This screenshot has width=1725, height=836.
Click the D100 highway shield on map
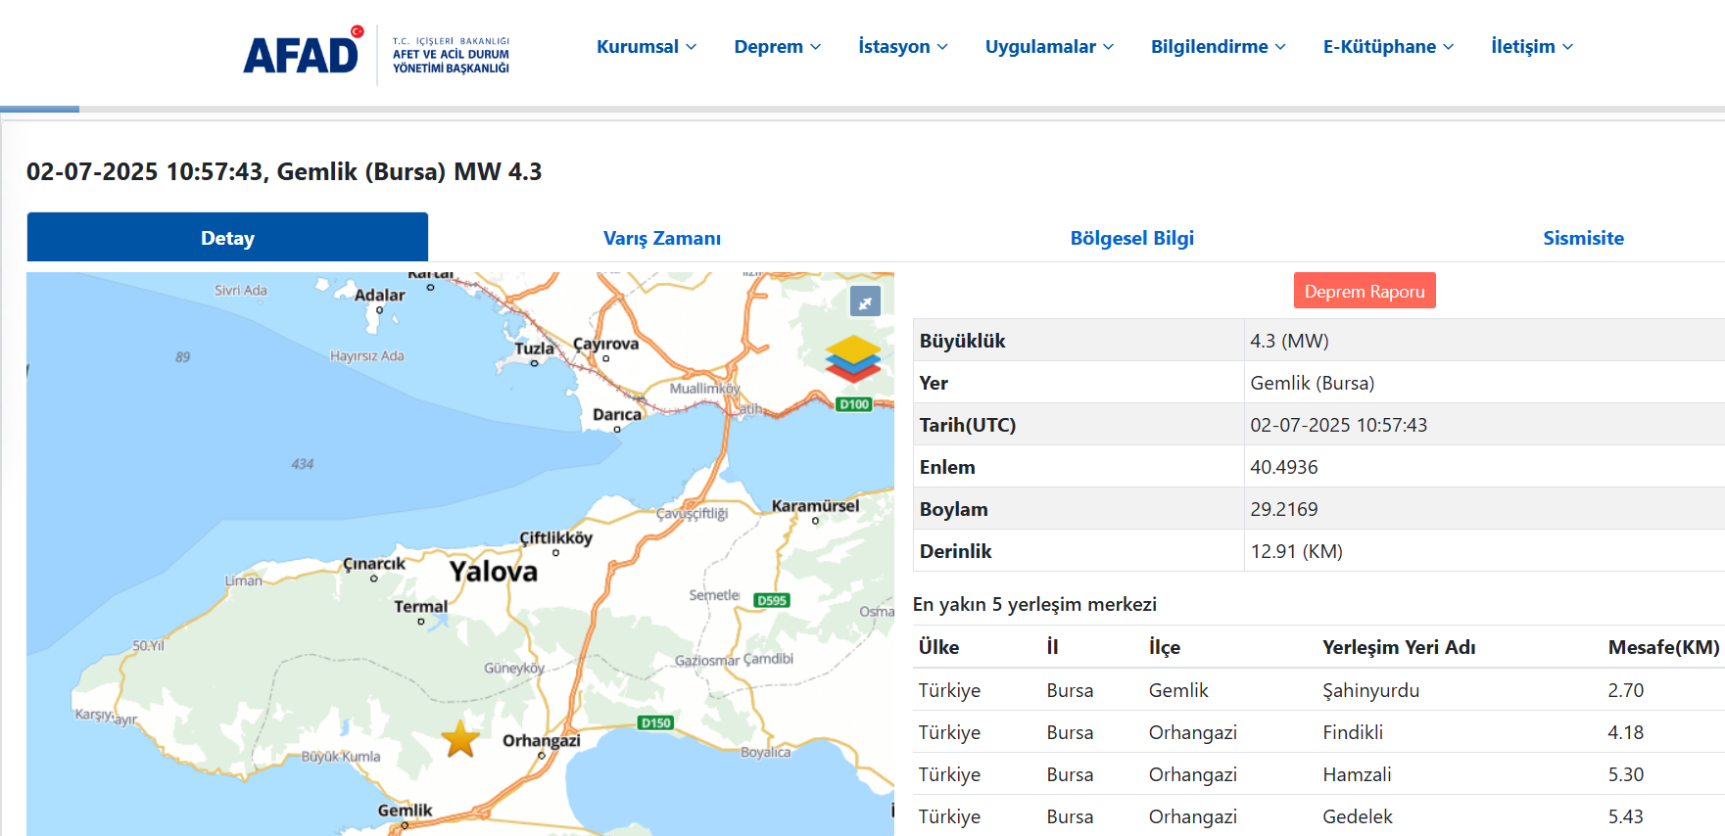point(853,404)
